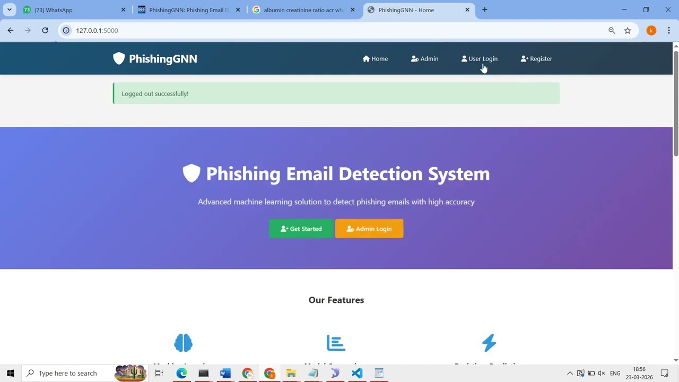Click the taskbar search box

pos(85,373)
